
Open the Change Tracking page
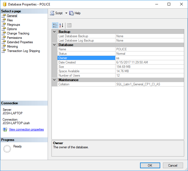click(x=18, y=33)
